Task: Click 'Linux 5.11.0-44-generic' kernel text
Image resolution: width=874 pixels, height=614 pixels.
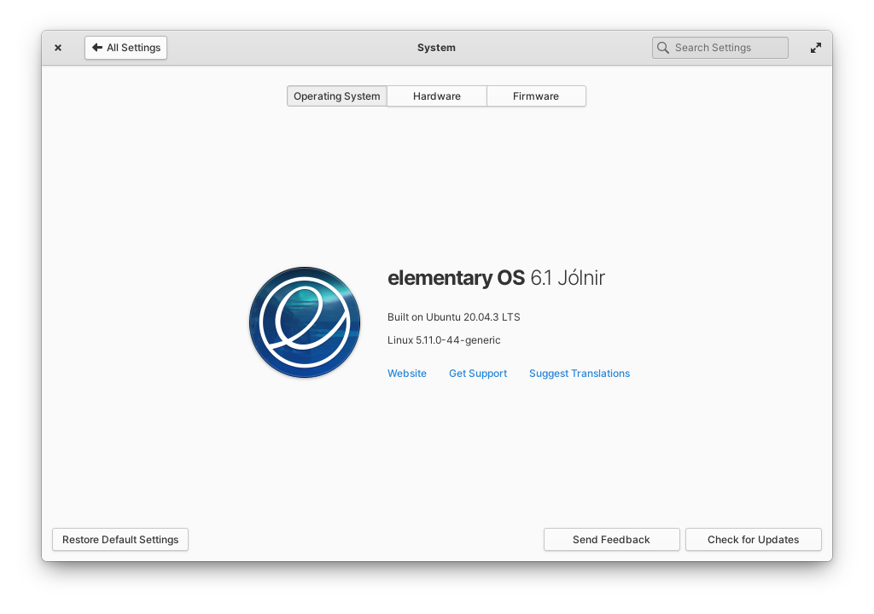Action: pyautogui.click(x=444, y=340)
